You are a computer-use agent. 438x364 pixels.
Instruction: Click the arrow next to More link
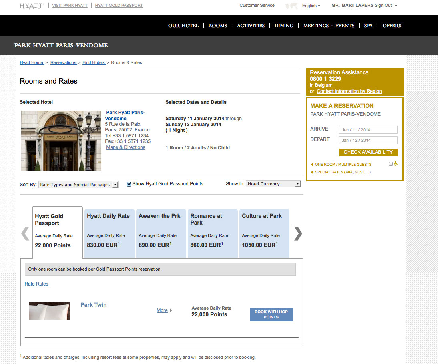pos(171,310)
